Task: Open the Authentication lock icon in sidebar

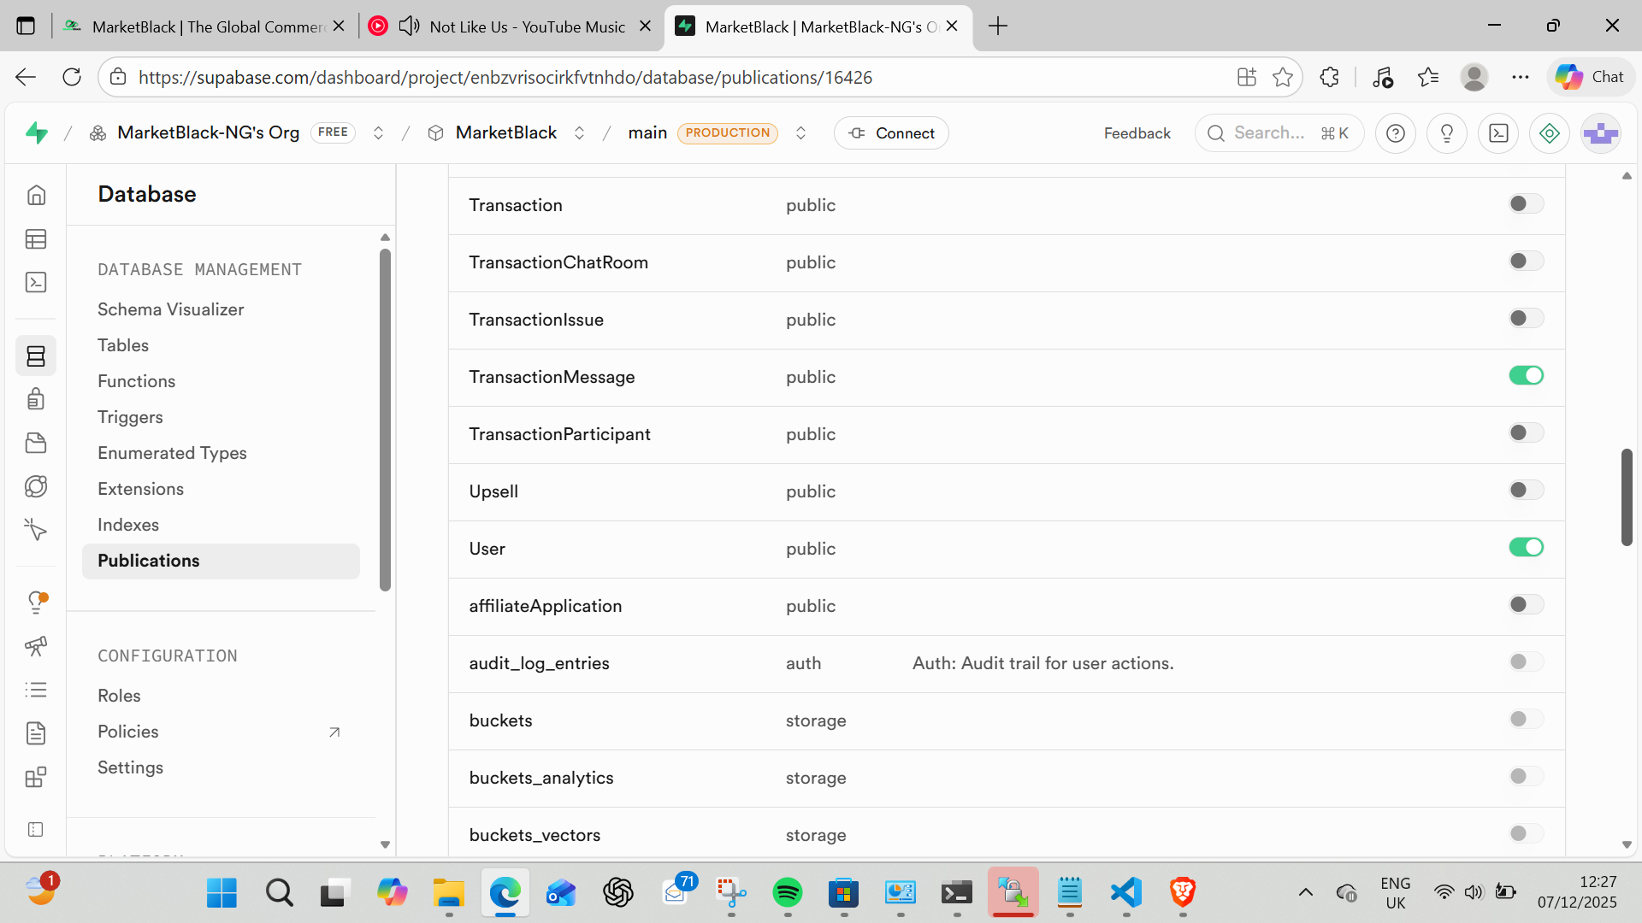Action: [36, 399]
